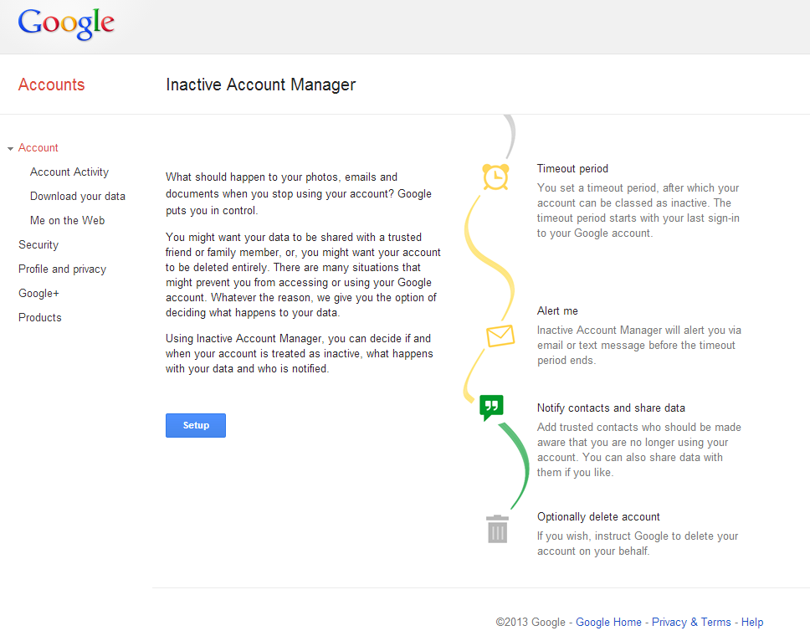The image size is (810, 641).
Task: Go to Security settings
Action: [x=38, y=245]
